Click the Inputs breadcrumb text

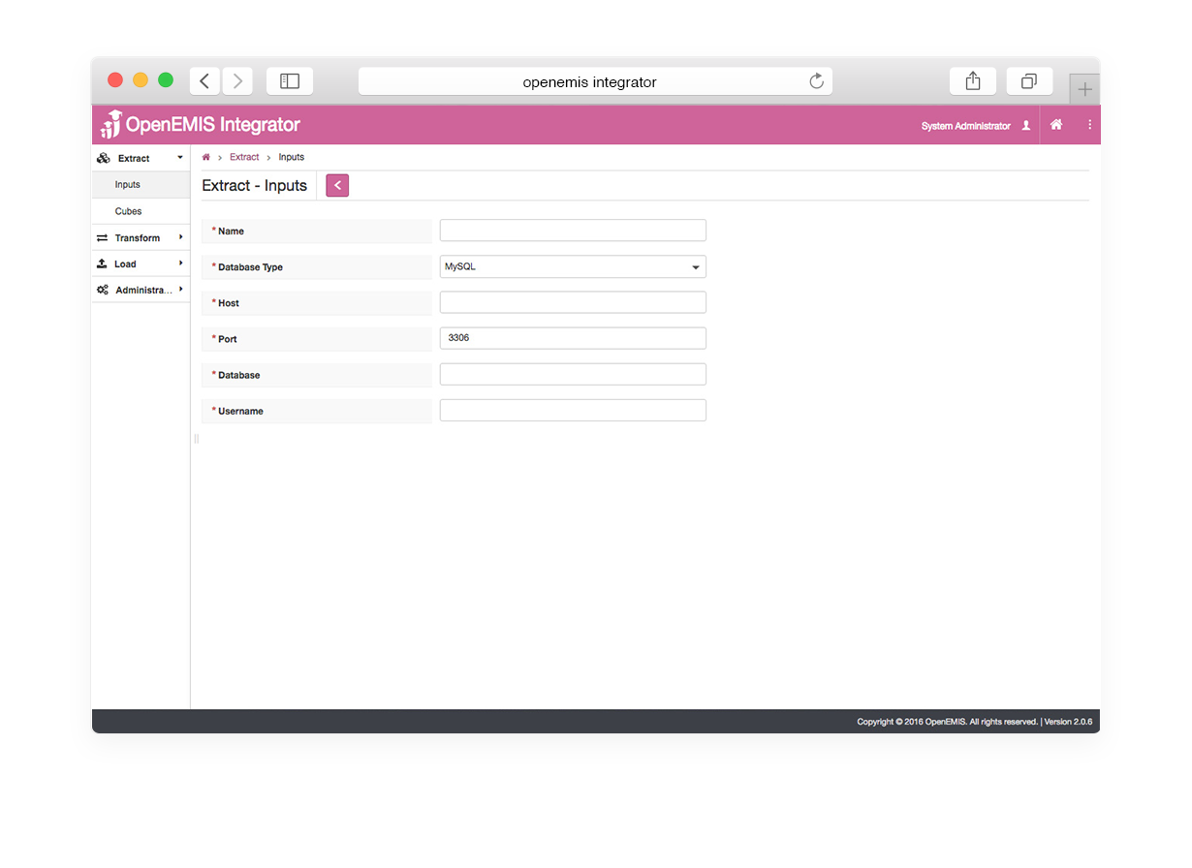click(292, 157)
